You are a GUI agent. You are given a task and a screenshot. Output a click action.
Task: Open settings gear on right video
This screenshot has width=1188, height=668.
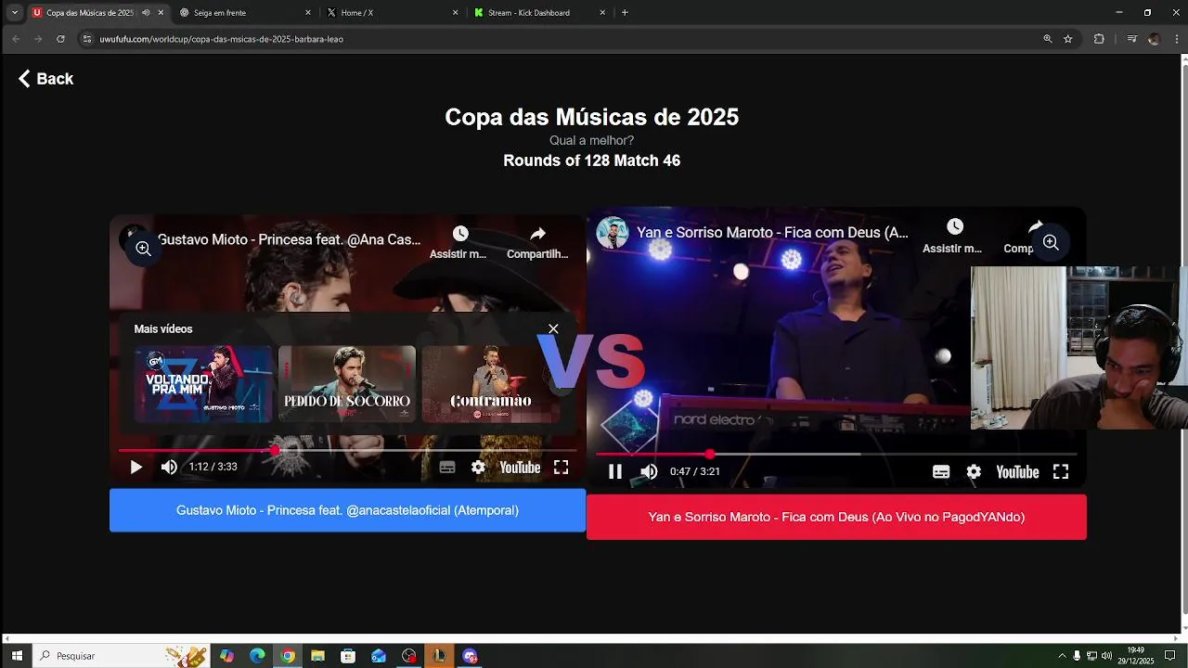click(974, 471)
